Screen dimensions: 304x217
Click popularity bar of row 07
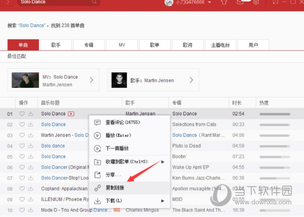[x=275, y=178]
